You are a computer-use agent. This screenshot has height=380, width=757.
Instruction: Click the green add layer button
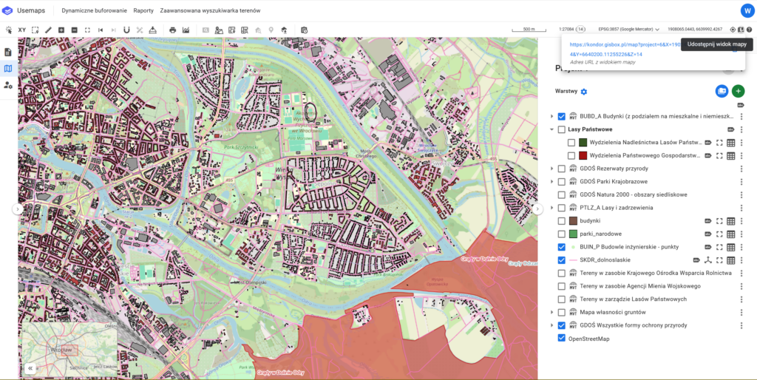point(738,91)
